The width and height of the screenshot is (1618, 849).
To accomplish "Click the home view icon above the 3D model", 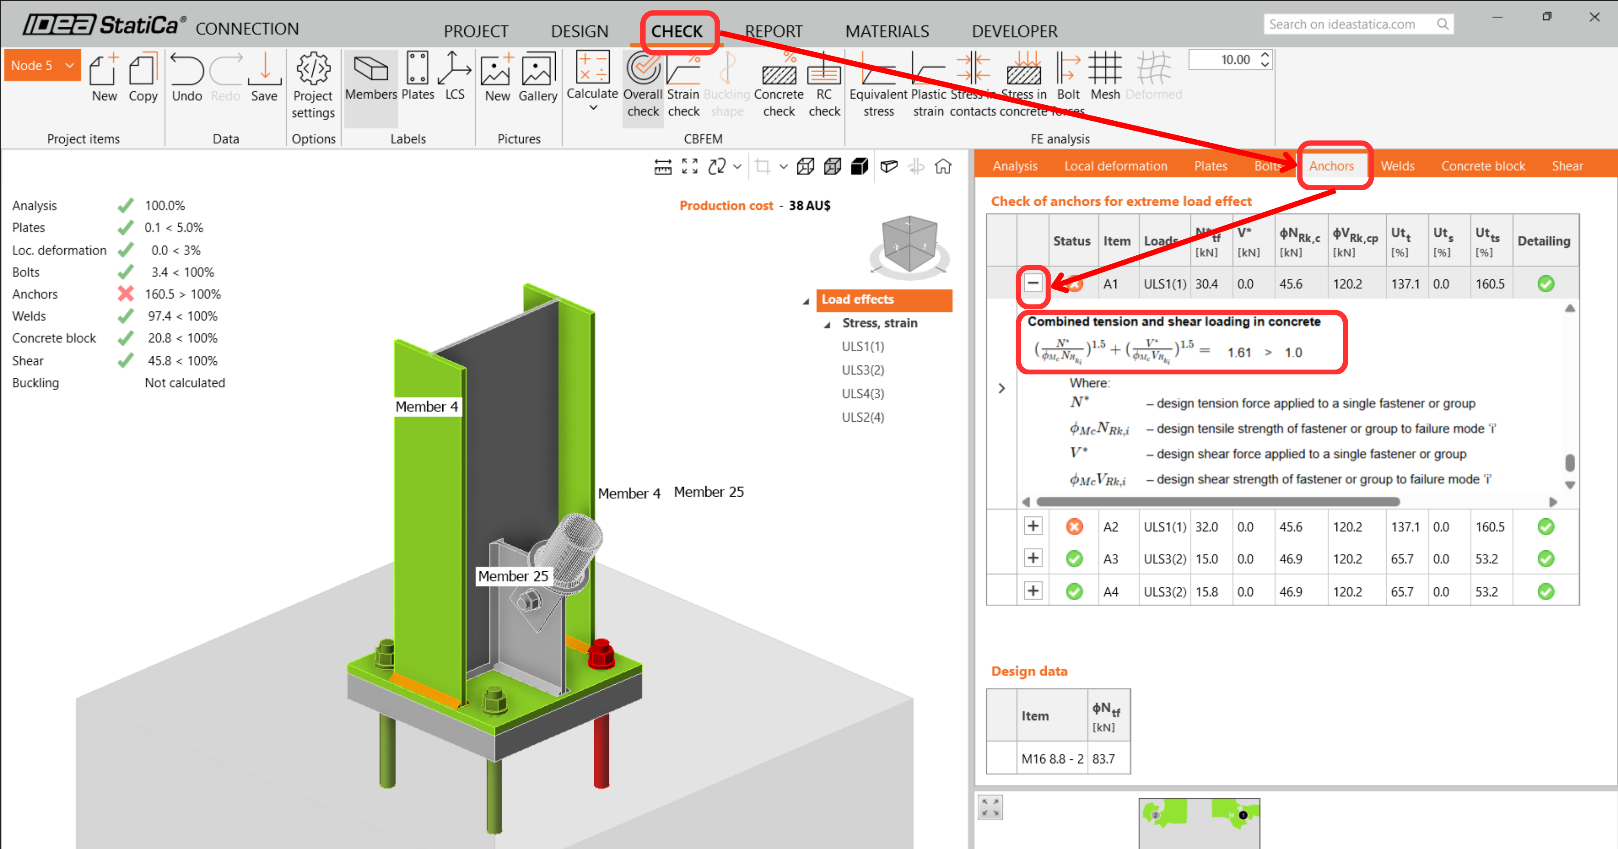I will [944, 166].
